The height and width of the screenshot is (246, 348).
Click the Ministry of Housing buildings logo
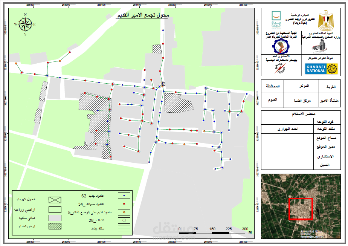coord(320,46)
